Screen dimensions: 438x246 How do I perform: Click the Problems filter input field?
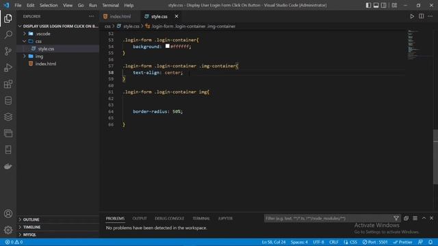[x=328, y=219]
